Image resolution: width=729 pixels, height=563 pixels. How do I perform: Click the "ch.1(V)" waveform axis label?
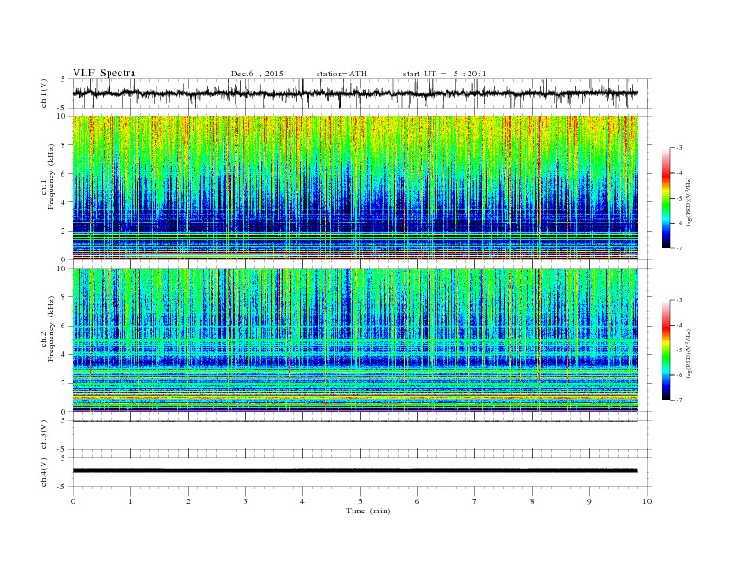pos(44,93)
